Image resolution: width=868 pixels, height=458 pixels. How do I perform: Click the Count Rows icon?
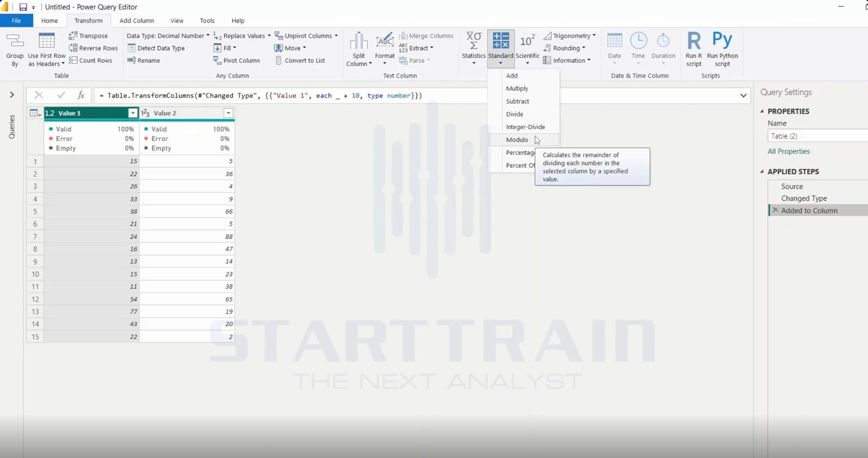73,60
